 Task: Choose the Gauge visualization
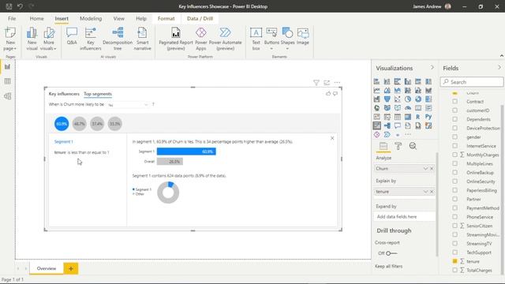(x=408, y=108)
